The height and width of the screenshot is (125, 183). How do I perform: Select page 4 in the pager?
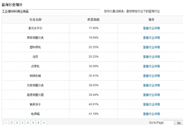[28, 123]
